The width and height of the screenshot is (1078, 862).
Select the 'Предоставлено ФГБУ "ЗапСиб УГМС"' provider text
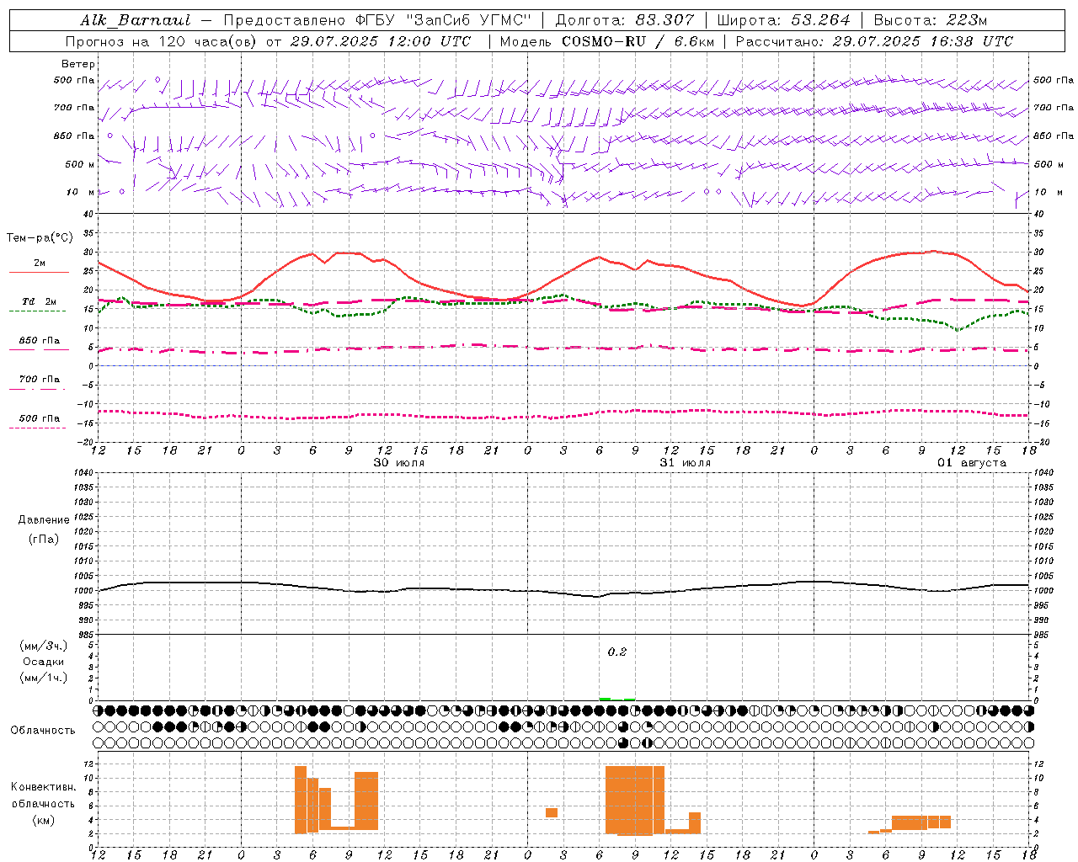tap(377, 20)
